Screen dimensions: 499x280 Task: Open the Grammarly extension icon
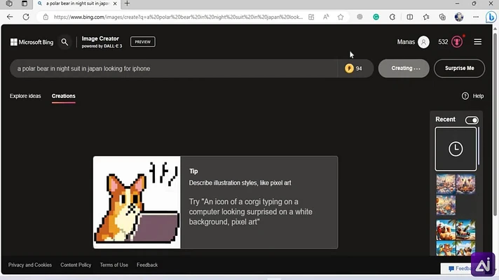[x=376, y=17]
